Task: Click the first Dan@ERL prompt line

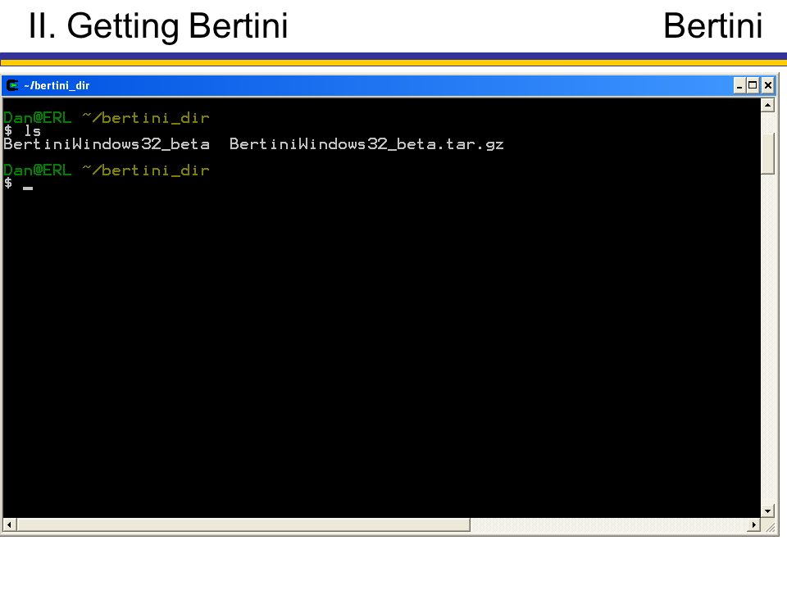Action: pos(107,118)
